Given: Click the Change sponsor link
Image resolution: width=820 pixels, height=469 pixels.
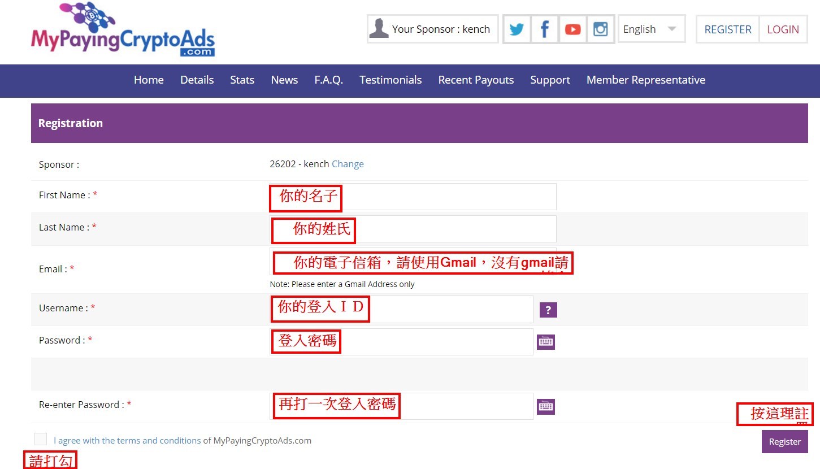Looking at the screenshot, I should (348, 164).
